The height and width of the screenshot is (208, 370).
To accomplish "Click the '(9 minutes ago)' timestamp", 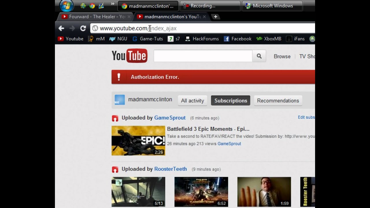I will point(206,169).
